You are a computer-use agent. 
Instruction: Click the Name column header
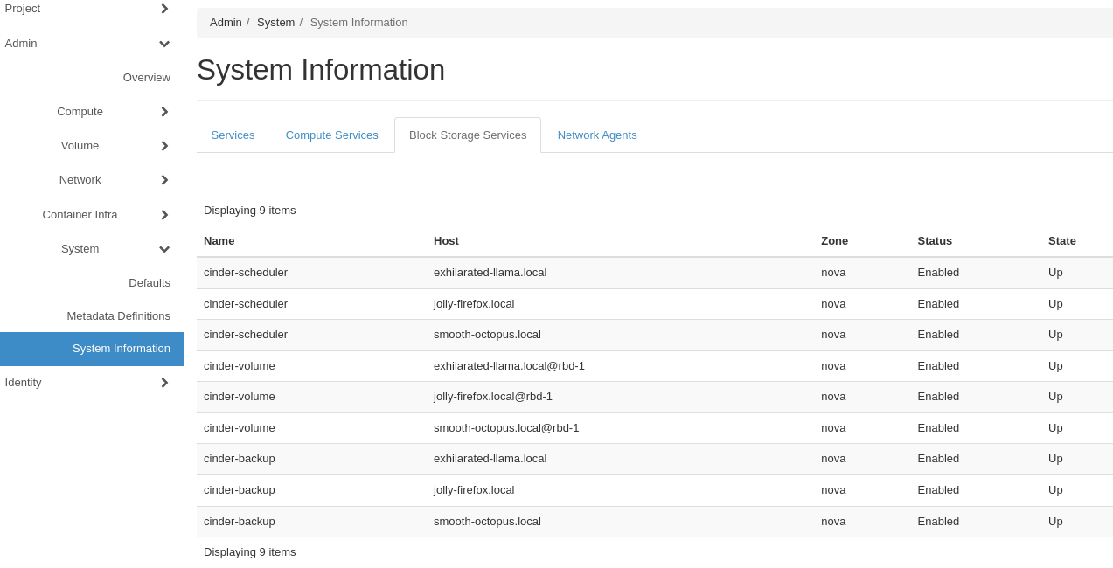click(x=219, y=241)
